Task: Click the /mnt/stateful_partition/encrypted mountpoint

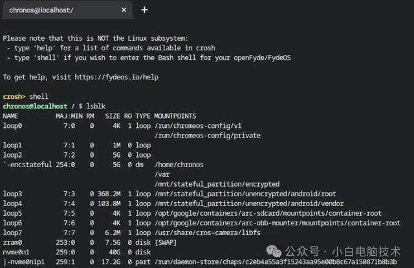Action: (217, 184)
